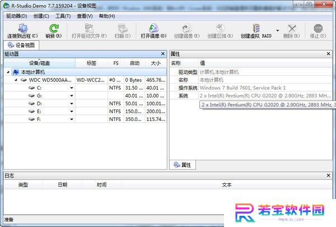Open the 工具(T) Tools menu
The image size is (336, 227).
tap(63, 16)
